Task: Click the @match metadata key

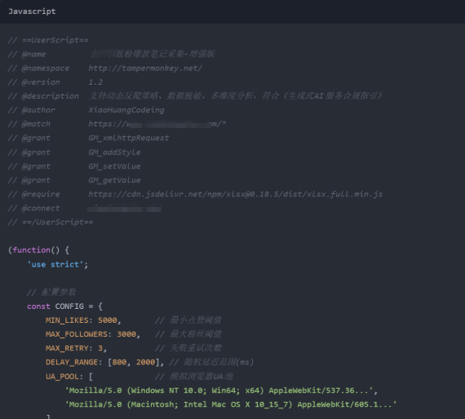Action: (36, 124)
